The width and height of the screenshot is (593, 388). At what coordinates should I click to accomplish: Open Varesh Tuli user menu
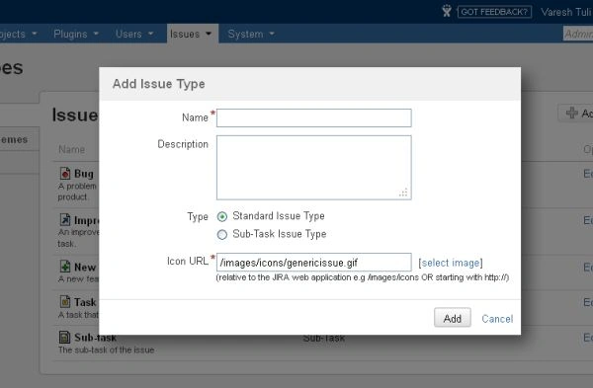click(x=566, y=12)
